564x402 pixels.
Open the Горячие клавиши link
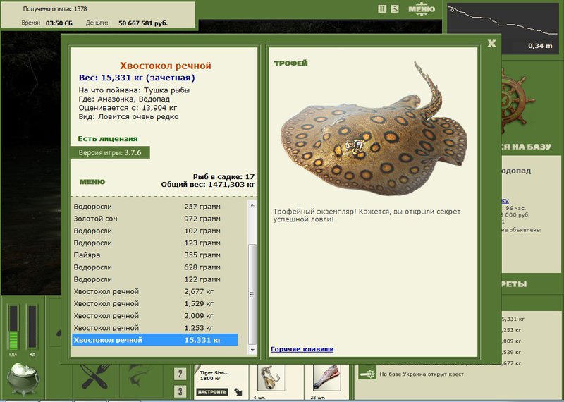[x=302, y=349]
